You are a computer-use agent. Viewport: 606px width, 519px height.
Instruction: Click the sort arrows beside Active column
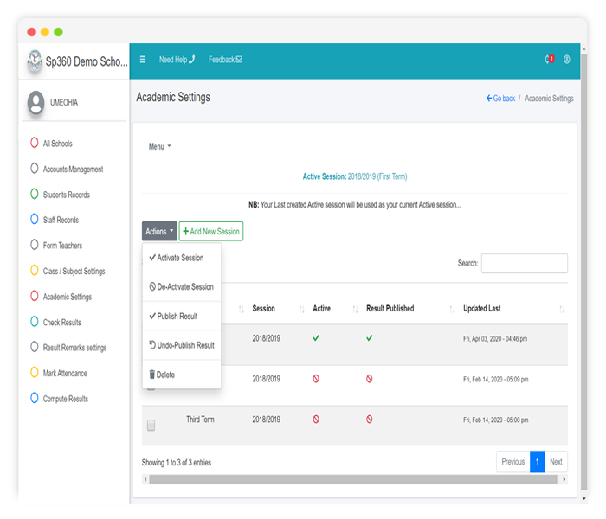pyautogui.click(x=355, y=310)
